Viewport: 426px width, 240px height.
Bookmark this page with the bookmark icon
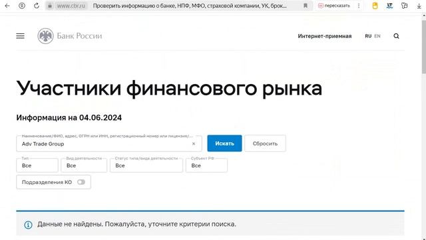coord(306,6)
